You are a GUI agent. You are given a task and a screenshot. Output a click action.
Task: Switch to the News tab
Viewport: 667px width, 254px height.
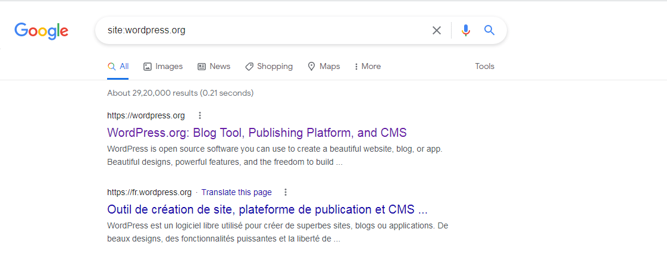tap(214, 67)
